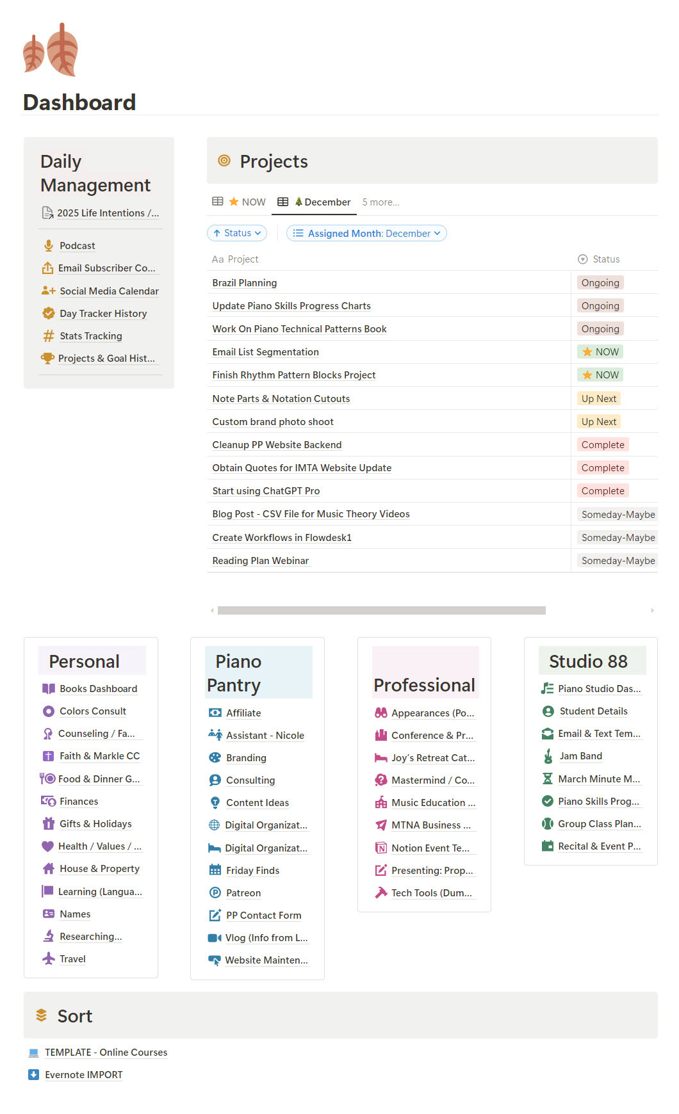Screen dimensions: 679x1114
Task: Open the Status sort dropdown
Action: click(x=237, y=233)
